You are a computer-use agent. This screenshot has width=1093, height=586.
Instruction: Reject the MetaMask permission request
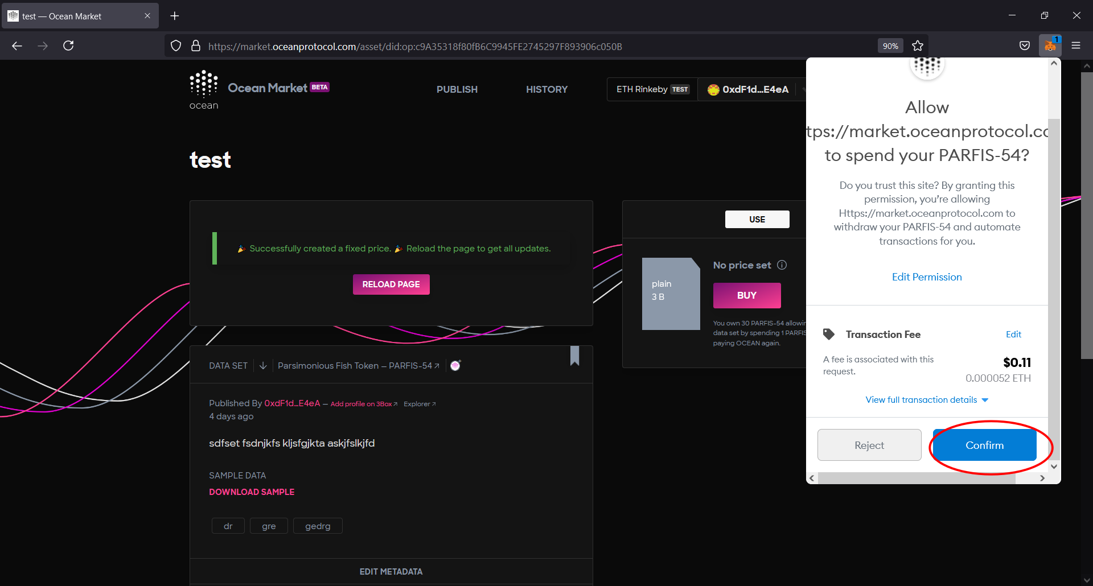click(x=869, y=445)
